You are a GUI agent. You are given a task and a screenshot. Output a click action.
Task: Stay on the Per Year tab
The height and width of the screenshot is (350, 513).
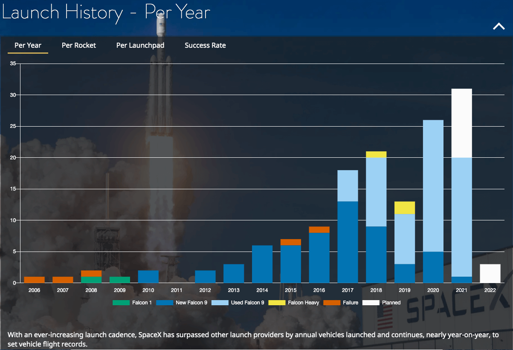pyautogui.click(x=28, y=45)
